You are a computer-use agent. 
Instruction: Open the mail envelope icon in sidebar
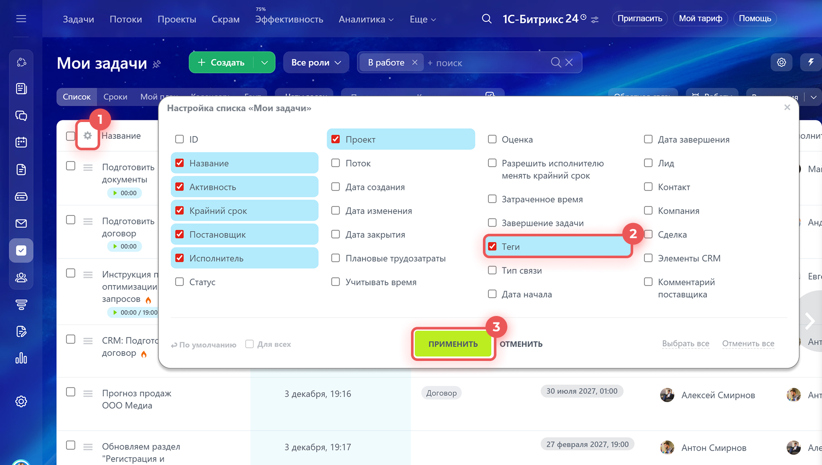[21, 223]
